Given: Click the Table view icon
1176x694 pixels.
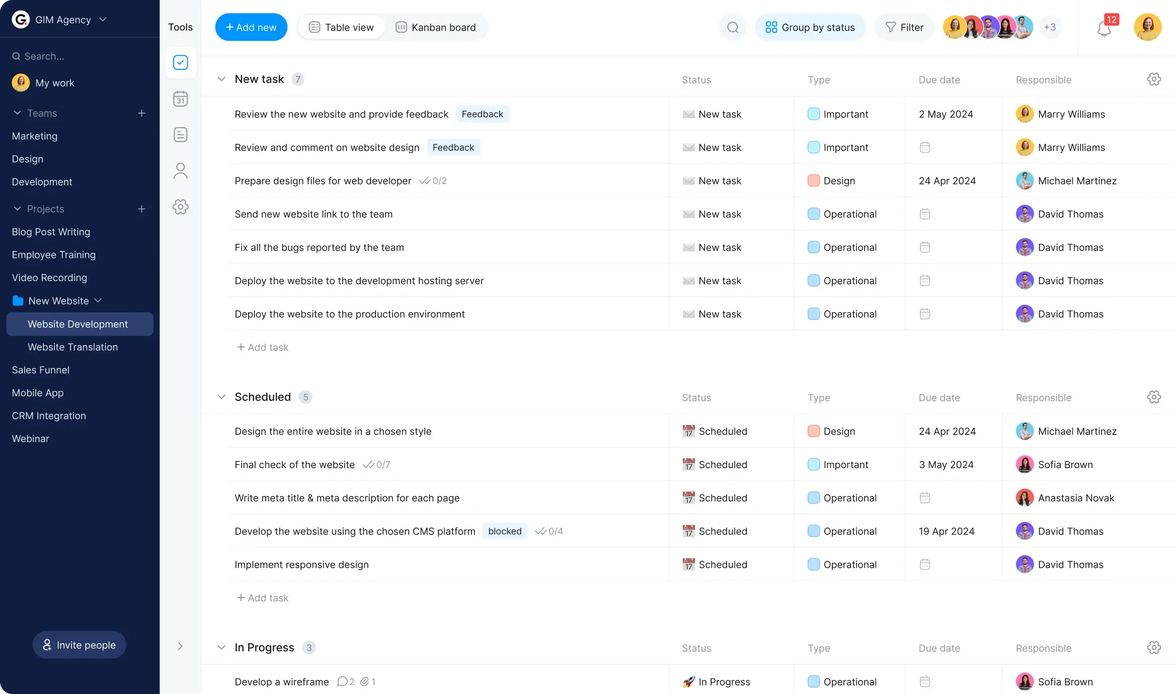Looking at the screenshot, I should click(314, 27).
